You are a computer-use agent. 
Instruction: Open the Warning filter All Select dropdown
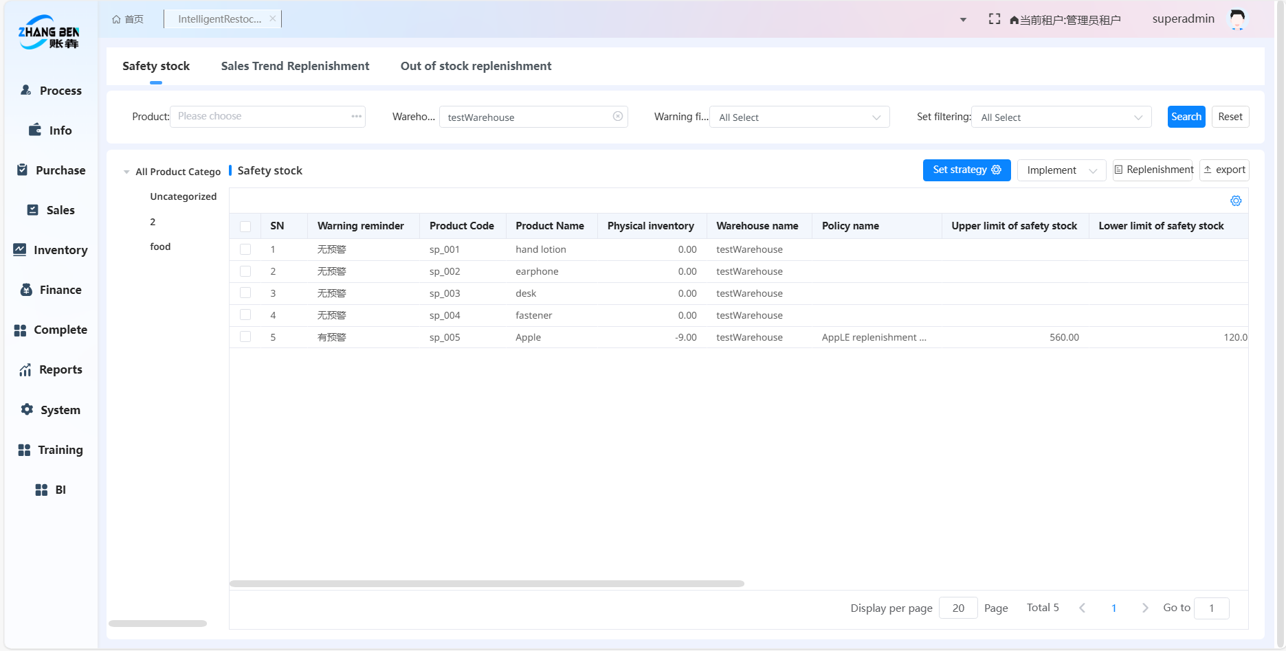799,117
